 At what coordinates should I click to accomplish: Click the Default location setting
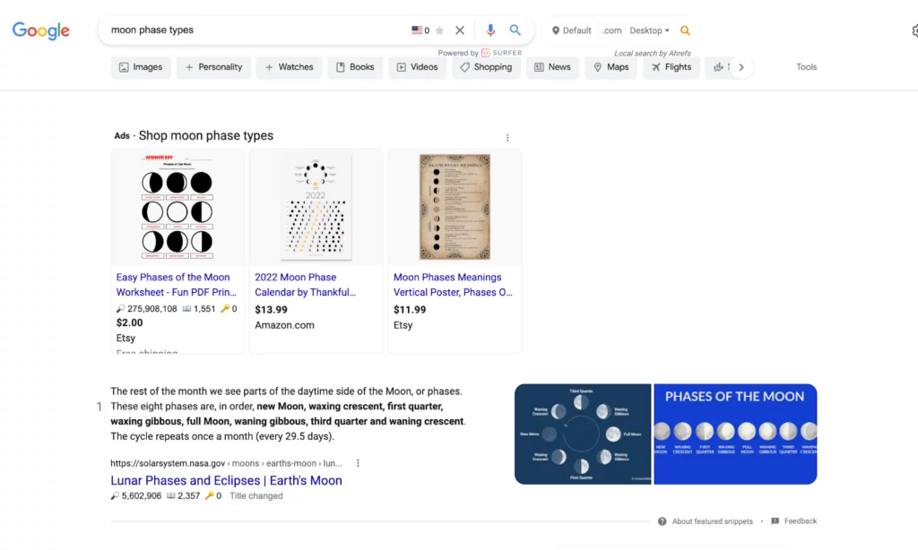tap(571, 30)
